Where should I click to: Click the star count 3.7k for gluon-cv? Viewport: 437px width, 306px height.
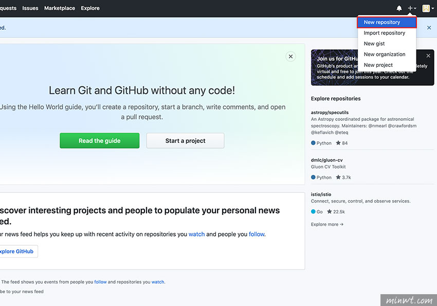(343, 177)
